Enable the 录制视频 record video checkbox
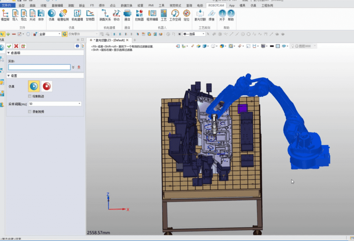 (30, 112)
